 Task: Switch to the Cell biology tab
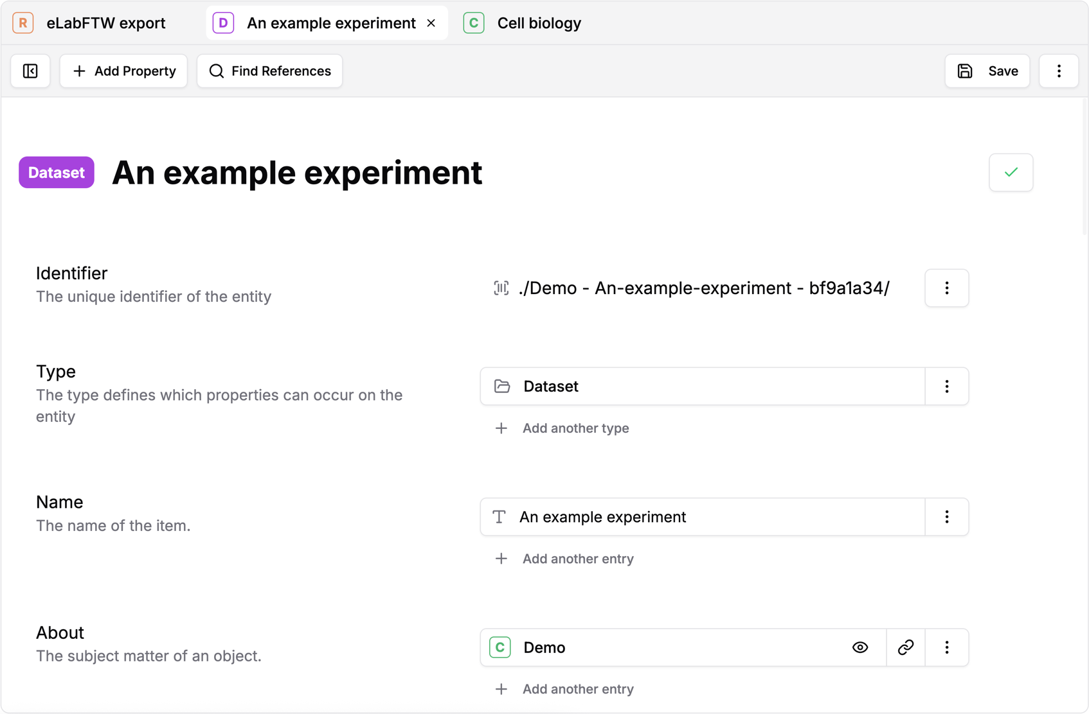[539, 22]
